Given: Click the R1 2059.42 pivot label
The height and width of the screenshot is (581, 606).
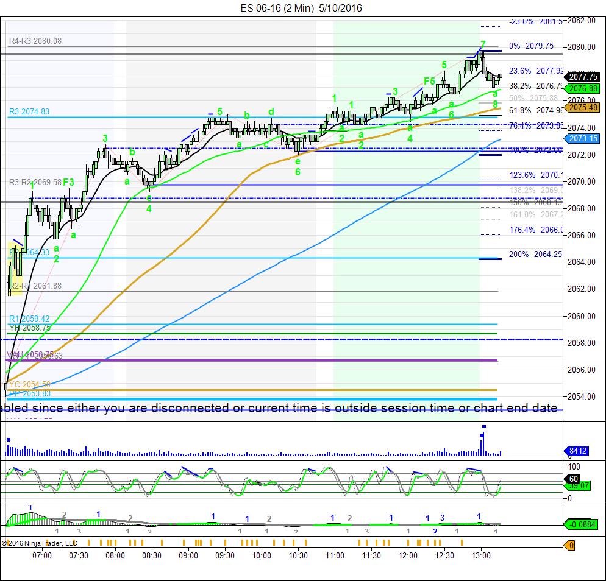Looking at the screenshot, I should 29,319.
